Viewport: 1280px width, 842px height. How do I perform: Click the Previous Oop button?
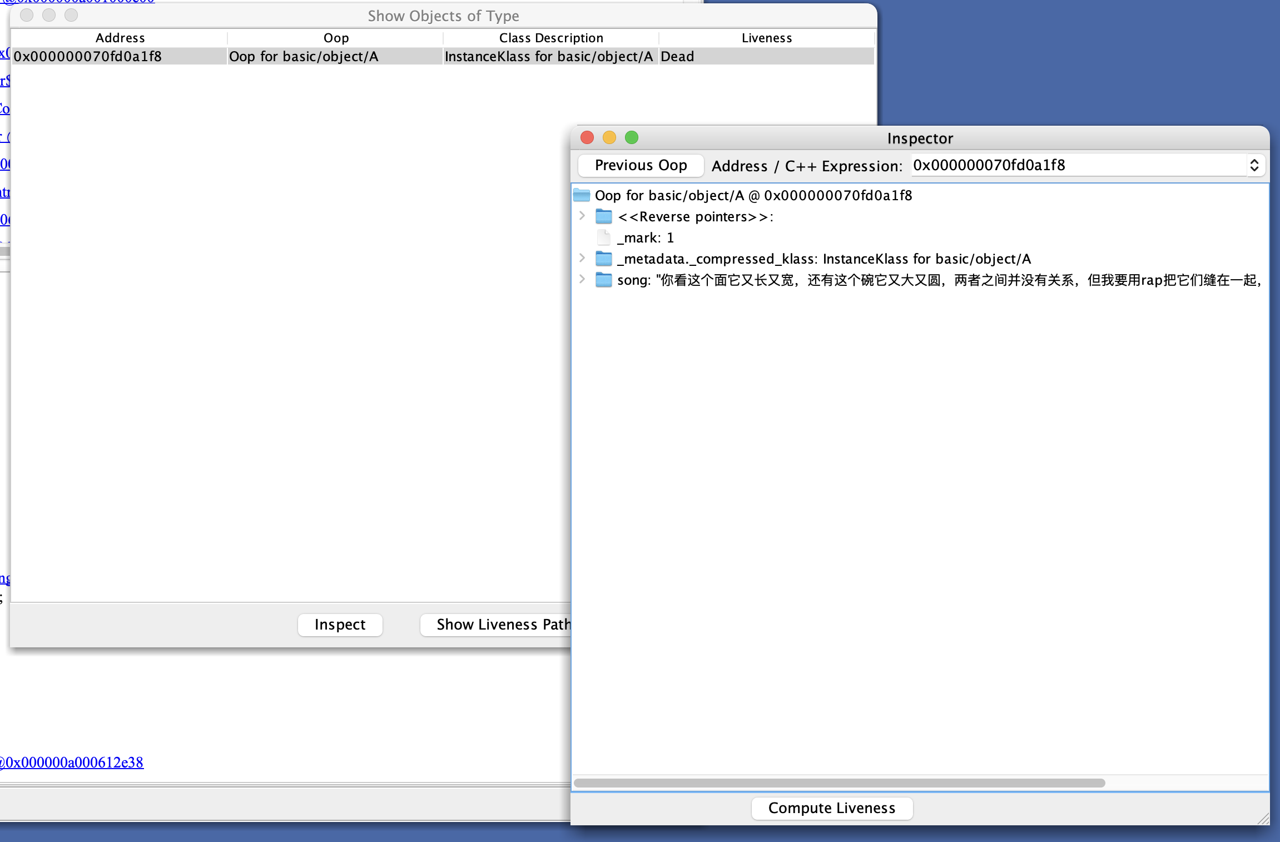coord(641,165)
